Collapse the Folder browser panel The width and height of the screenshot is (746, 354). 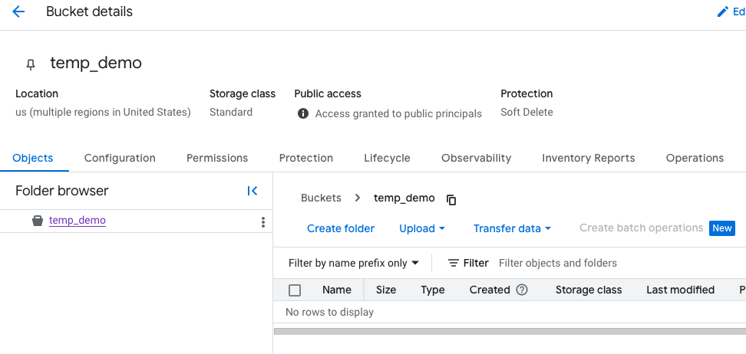253,191
